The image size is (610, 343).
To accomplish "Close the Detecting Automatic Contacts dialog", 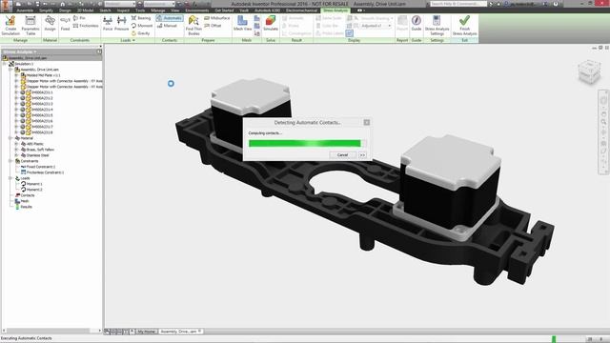I will 366,123.
